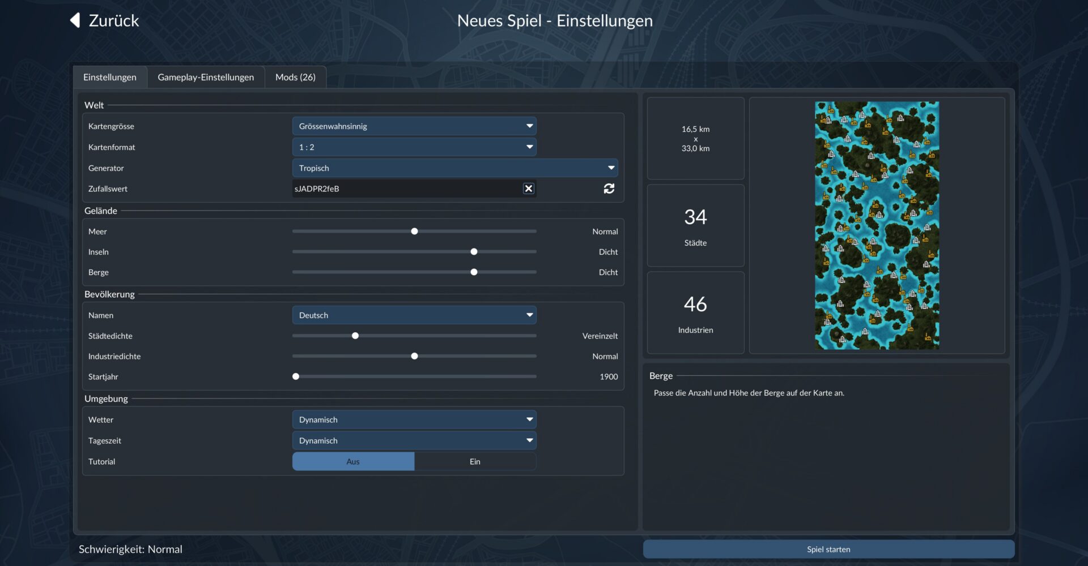Open the Tageszeit dropdown
The width and height of the screenshot is (1088, 566).
(x=414, y=440)
